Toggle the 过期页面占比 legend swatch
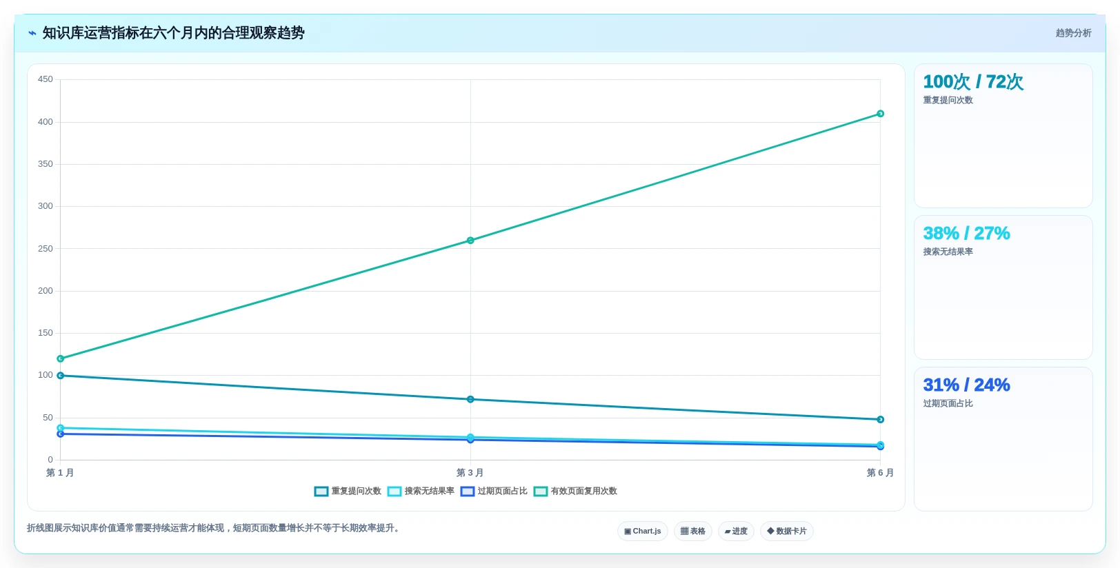Viewport: 1120px width, 568px height. [x=468, y=491]
